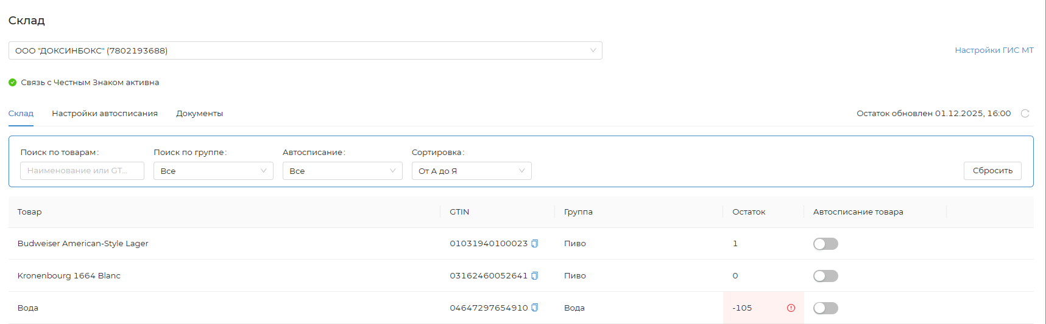
Task: Copy the Kronenbourg 1664 Blanc GTIN
Action: click(x=535, y=276)
